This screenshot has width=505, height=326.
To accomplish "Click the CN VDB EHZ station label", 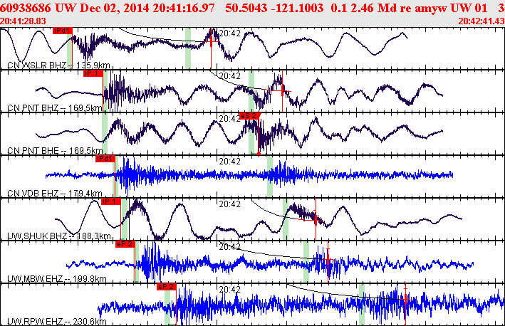I will (x=55, y=194).
